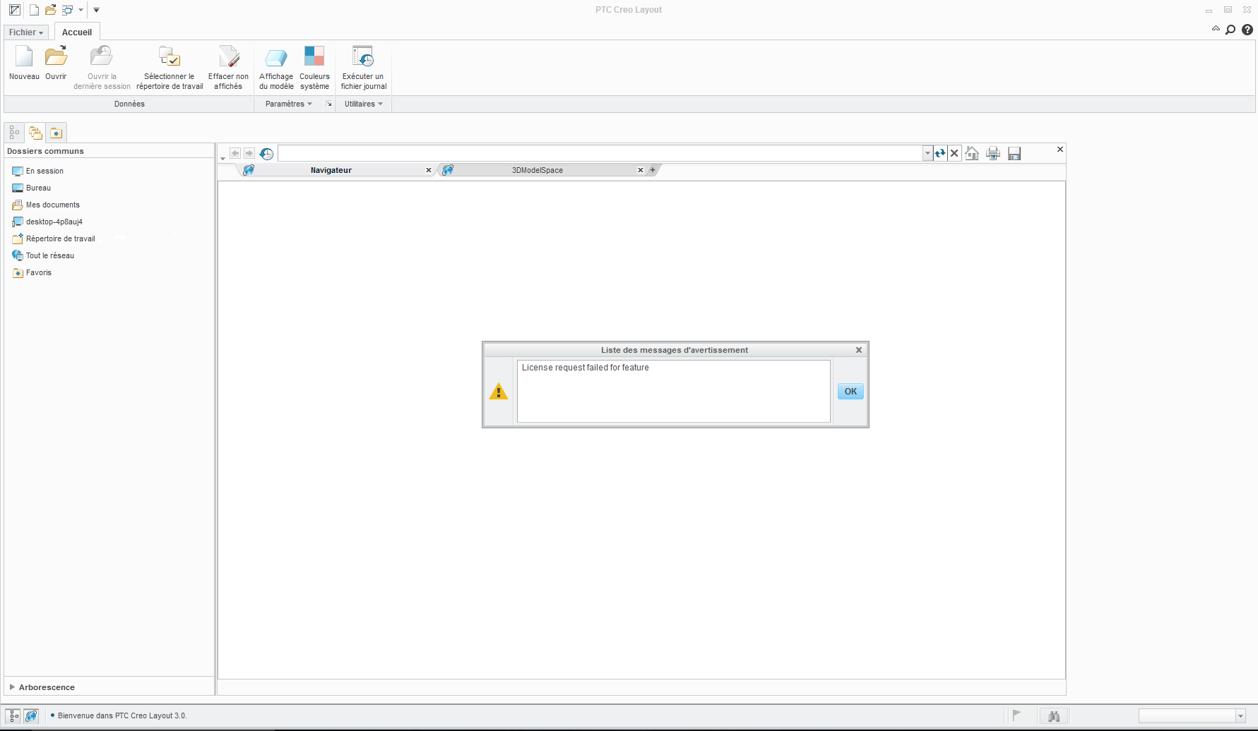1258x731 pixels.
Task: Click the browser save disk icon
Action: 1014,153
